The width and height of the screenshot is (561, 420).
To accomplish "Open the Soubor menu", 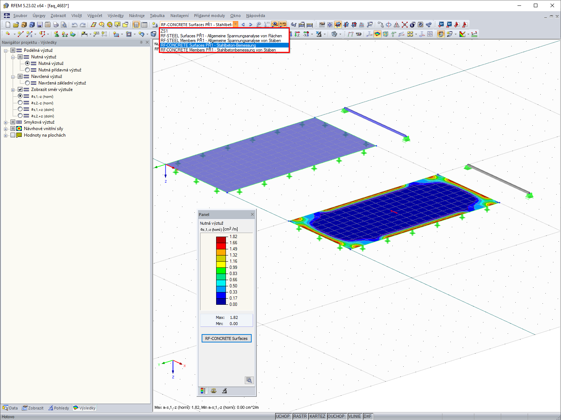I will coord(20,16).
